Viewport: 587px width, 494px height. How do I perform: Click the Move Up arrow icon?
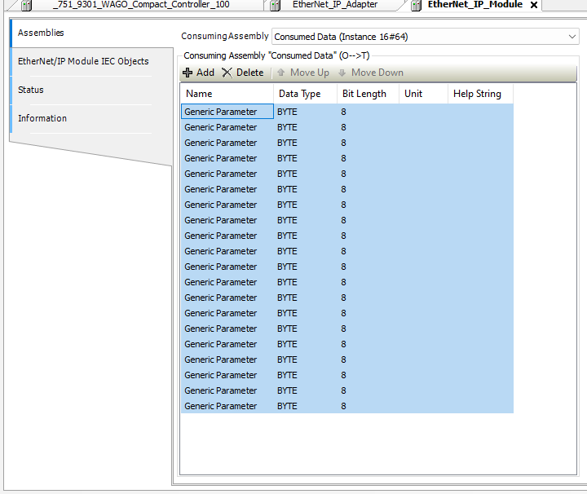click(x=281, y=73)
